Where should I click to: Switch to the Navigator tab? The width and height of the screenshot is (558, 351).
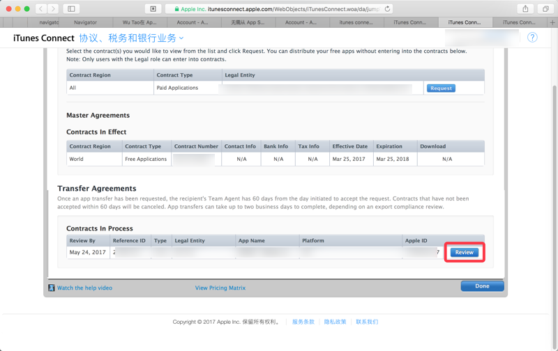85,22
